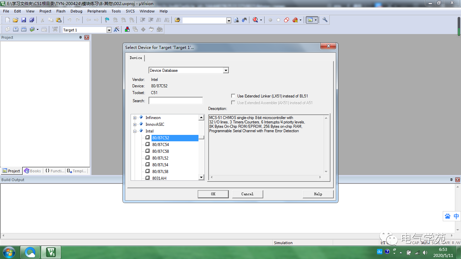The width and height of the screenshot is (461, 259).
Task: Select device 80/87C54 in tree
Action: coord(160,145)
